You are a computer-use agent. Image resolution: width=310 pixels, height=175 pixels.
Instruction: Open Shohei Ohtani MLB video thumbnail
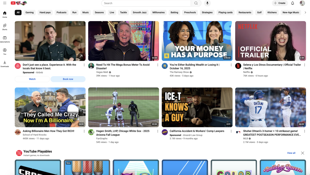(270, 107)
